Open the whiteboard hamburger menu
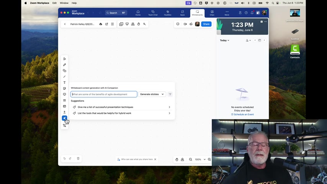 (x=113, y=24)
